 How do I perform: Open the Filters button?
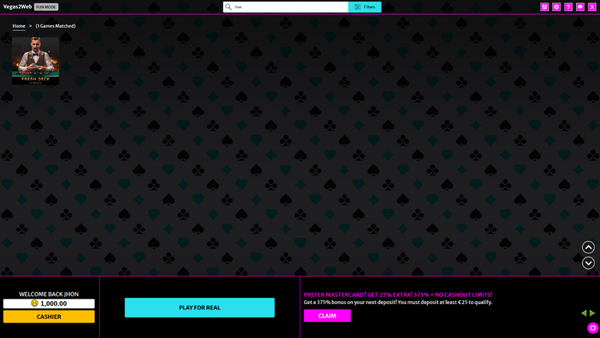[x=365, y=7]
